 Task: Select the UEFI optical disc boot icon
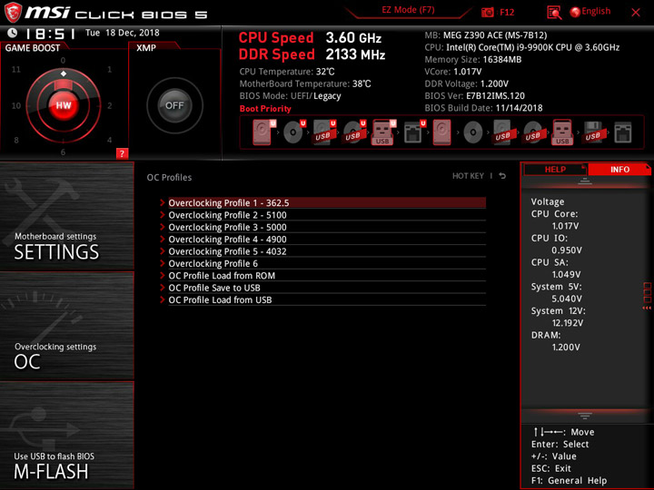click(x=294, y=132)
